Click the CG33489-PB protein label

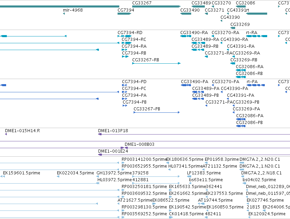click(205, 96)
